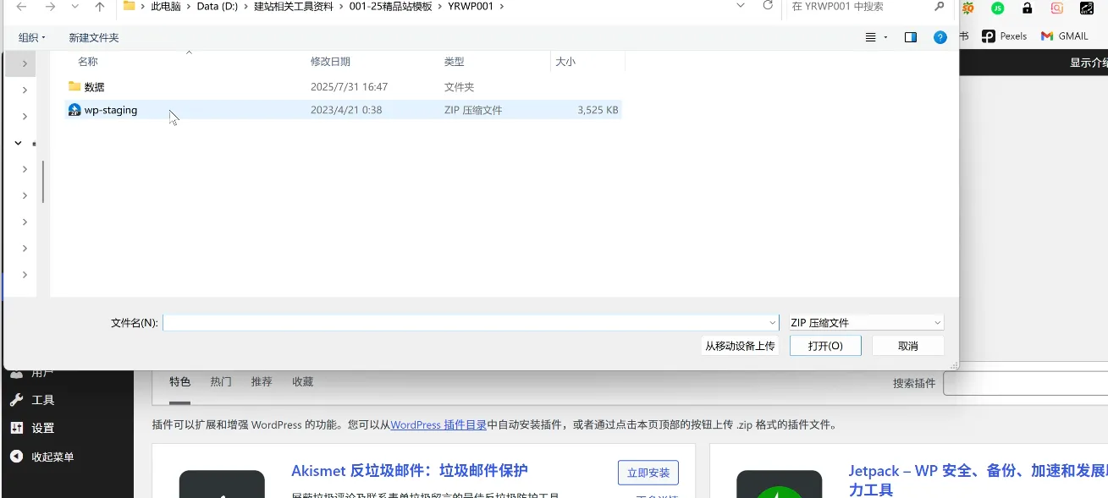The width and height of the screenshot is (1108, 498).
Task: Switch to the 热门 plugins tab
Action: point(221,382)
